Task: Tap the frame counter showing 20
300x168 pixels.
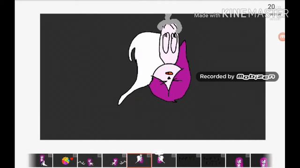Action: coord(271,7)
